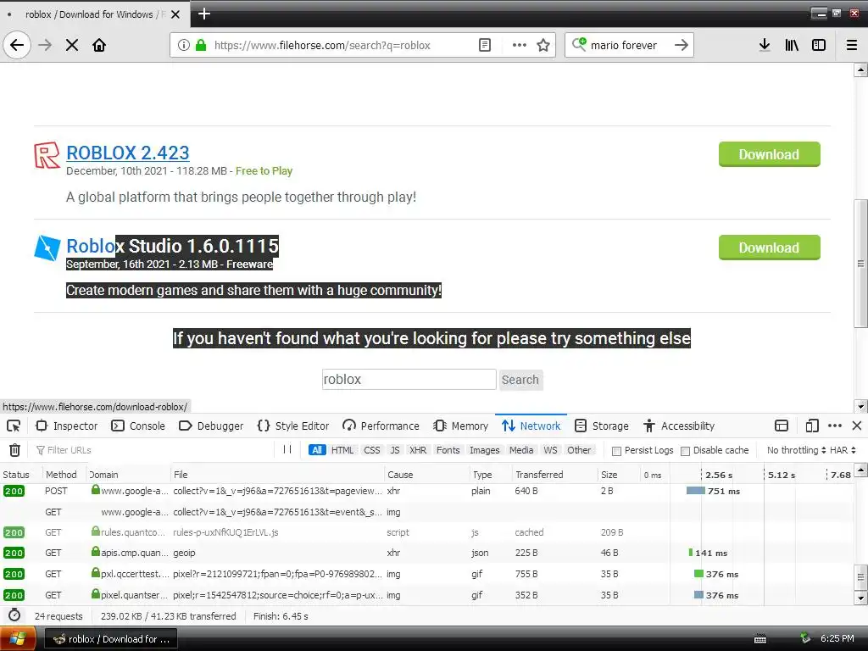Image resolution: width=868 pixels, height=651 pixels.
Task: Filter requests to CSS only
Action: pyautogui.click(x=372, y=450)
